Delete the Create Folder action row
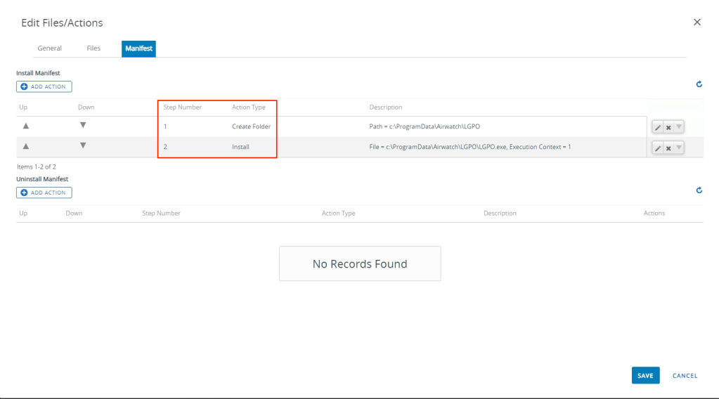719x399 pixels. pos(668,127)
